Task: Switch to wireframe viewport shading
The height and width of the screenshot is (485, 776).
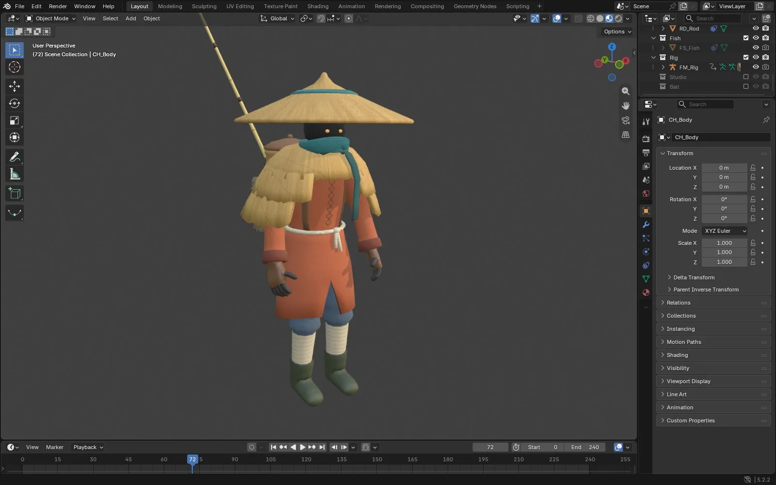Action: coord(591,18)
